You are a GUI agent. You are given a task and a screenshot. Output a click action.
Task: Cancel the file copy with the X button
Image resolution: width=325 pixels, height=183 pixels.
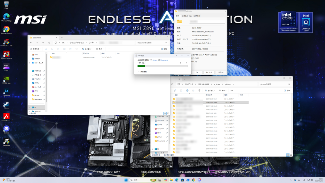pyautogui.click(x=186, y=63)
